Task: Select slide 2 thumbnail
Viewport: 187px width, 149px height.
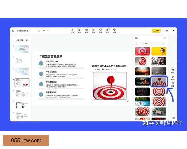Action: [22, 60]
